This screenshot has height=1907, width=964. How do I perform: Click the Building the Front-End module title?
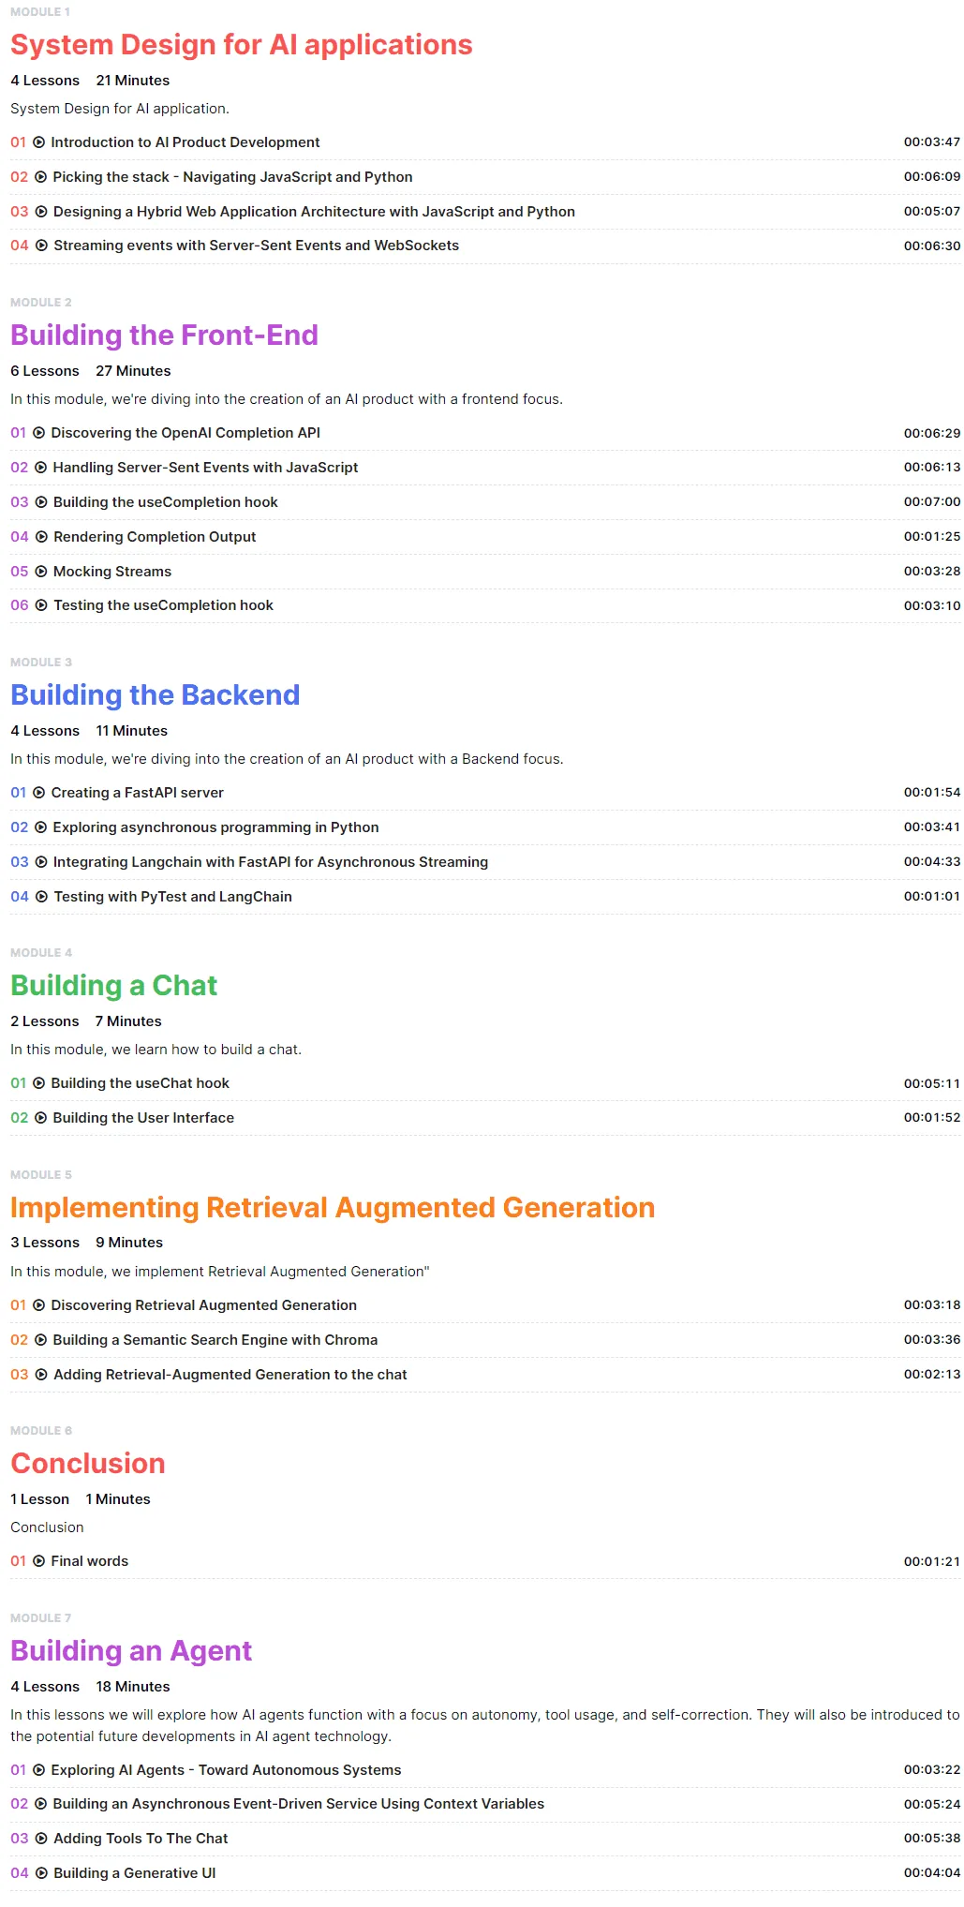[x=164, y=335]
